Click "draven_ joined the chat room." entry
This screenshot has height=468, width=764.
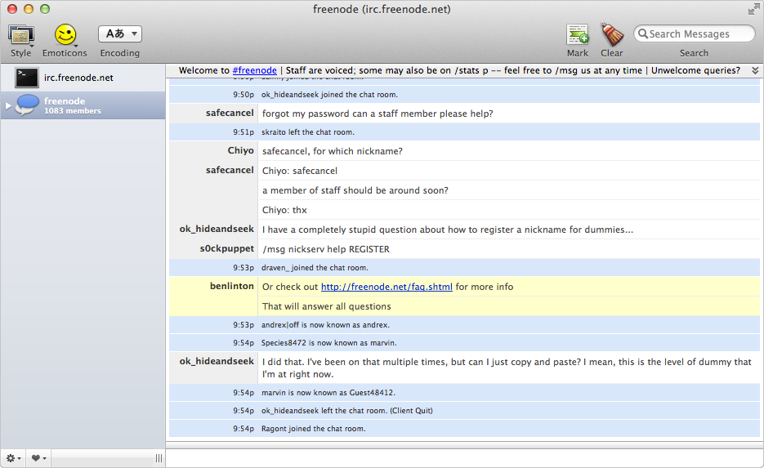[315, 267]
